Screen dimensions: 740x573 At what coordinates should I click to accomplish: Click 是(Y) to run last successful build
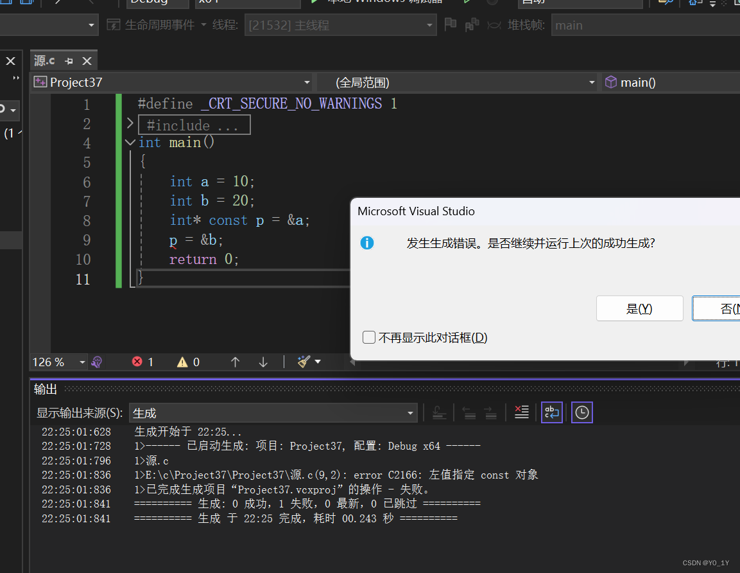[639, 308]
